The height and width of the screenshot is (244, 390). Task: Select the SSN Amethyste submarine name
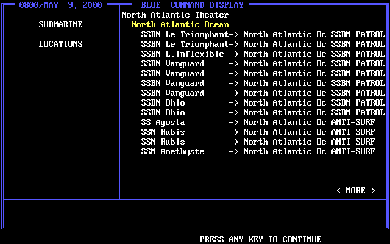(172, 152)
